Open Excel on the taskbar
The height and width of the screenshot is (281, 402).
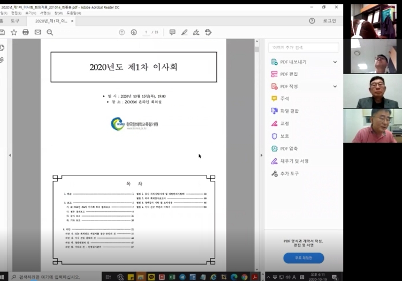tap(172, 277)
